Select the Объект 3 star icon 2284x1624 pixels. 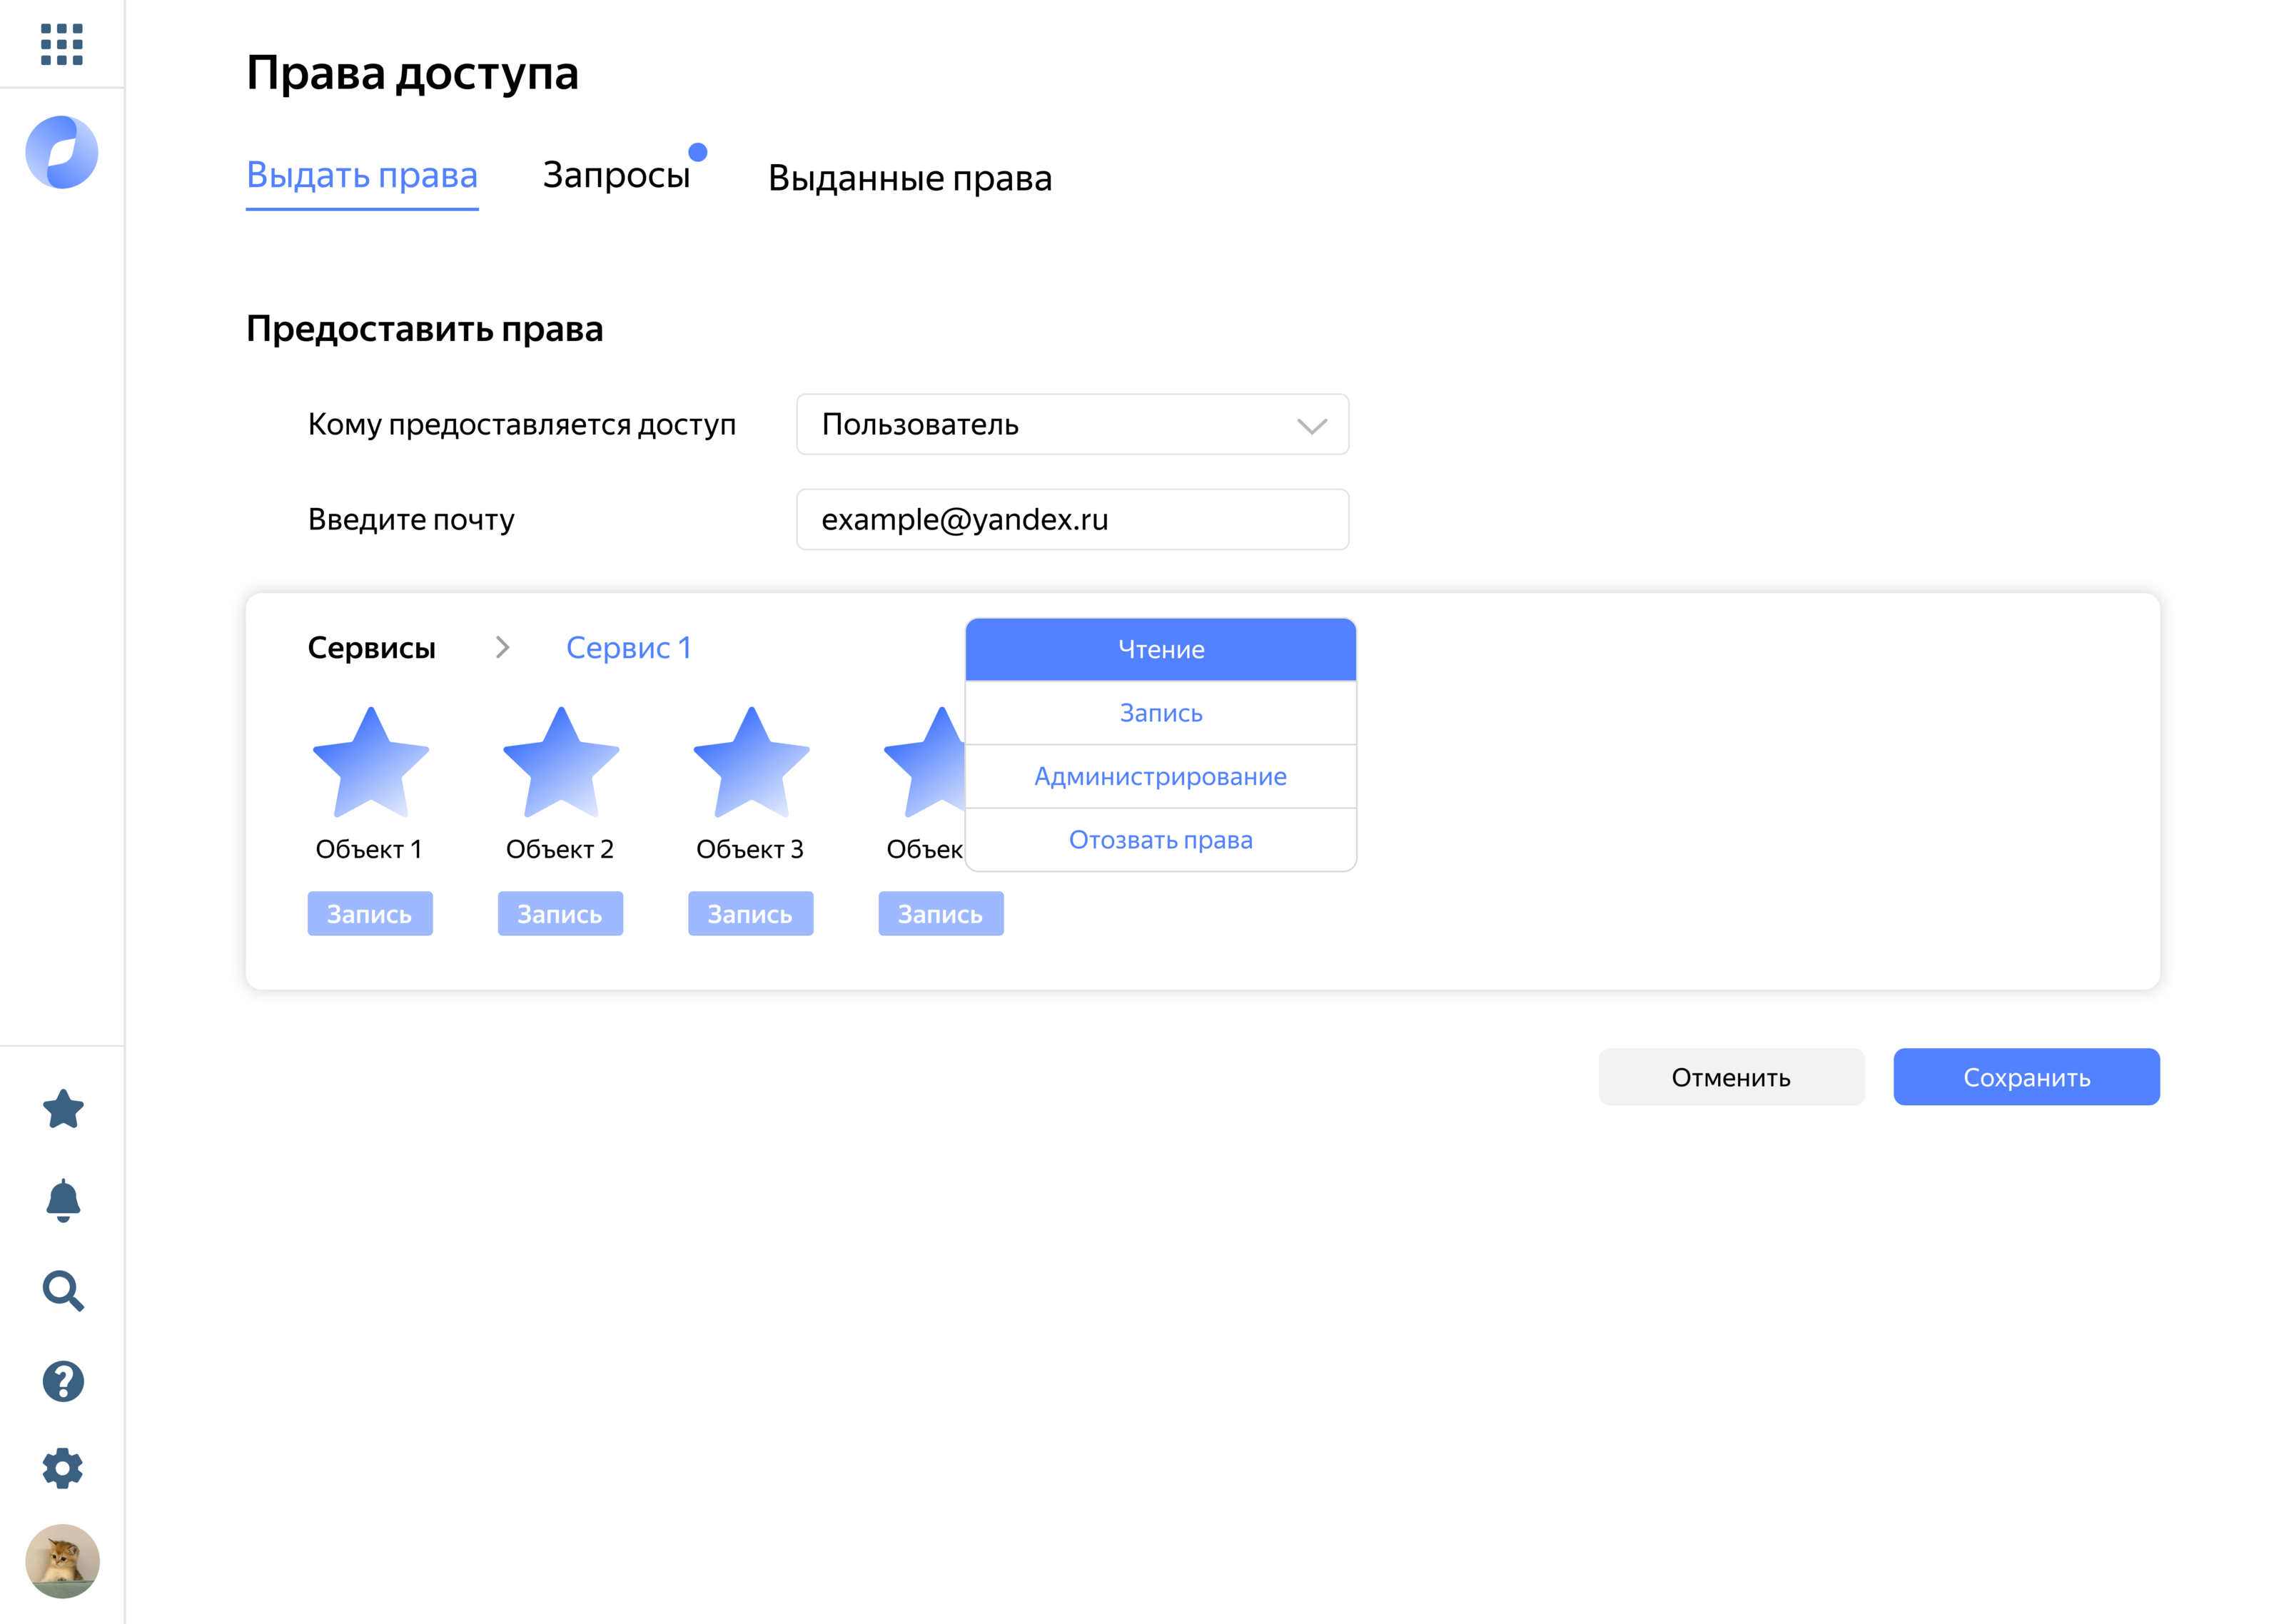(x=751, y=763)
